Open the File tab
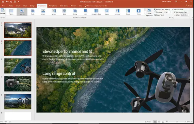Image resolution: width=194 pixels, height=124 pixels. point(3,6)
